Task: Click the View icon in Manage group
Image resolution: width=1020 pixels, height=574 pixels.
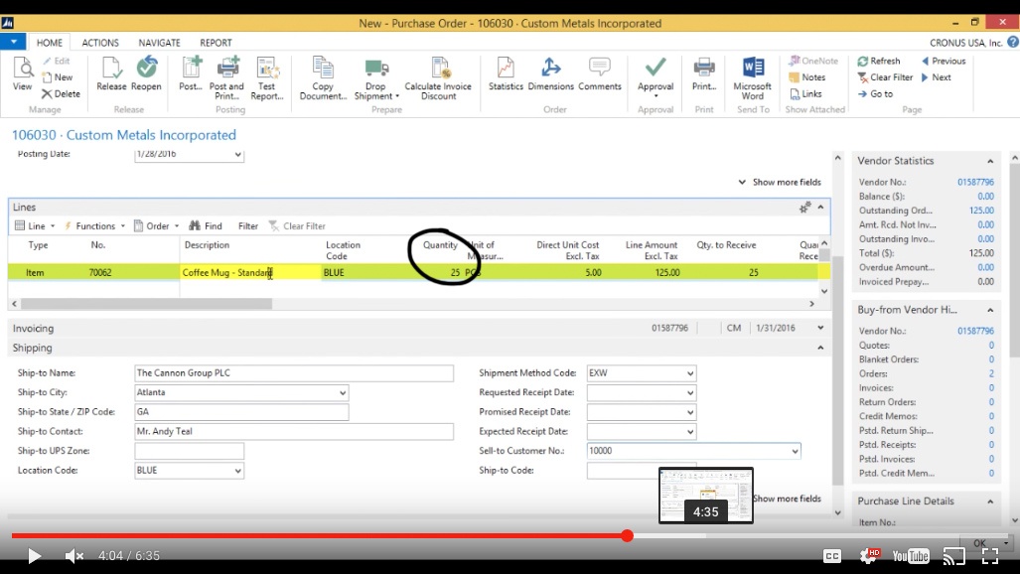Action: click(x=22, y=73)
